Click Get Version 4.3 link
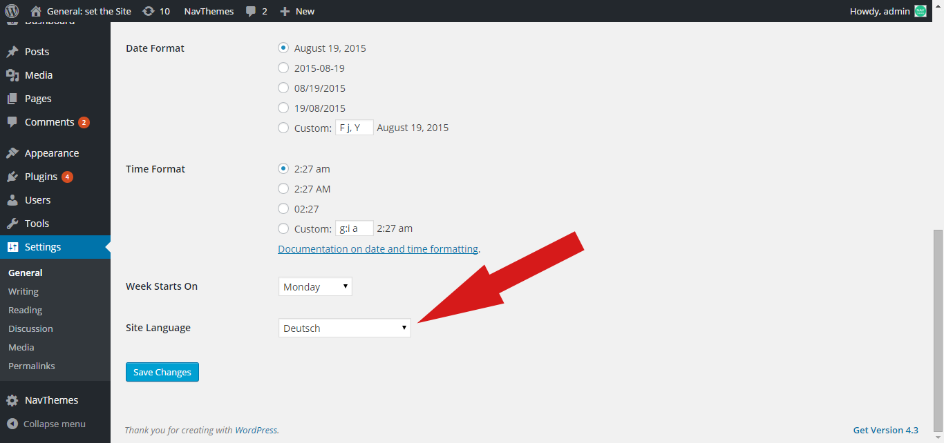Screen dimensions: 944x443 (x=886, y=430)
